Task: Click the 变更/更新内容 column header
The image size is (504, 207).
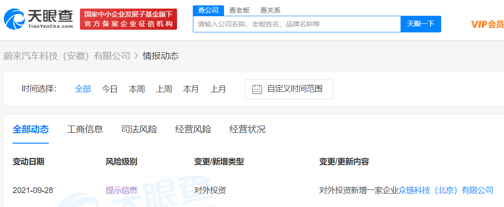Action: tap(344, 162)
